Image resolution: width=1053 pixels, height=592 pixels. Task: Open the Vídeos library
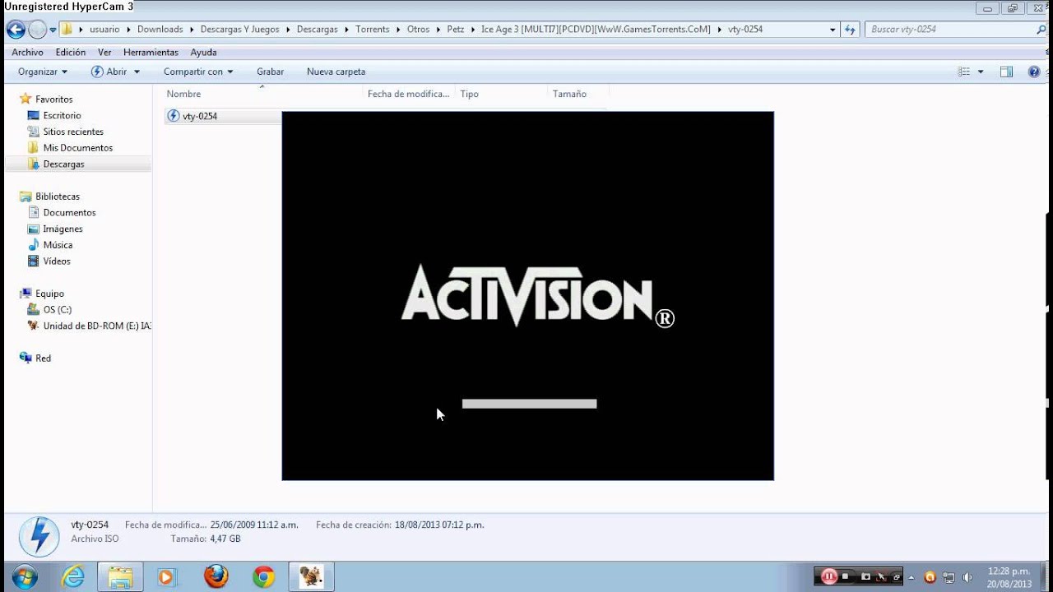[57, 261]
